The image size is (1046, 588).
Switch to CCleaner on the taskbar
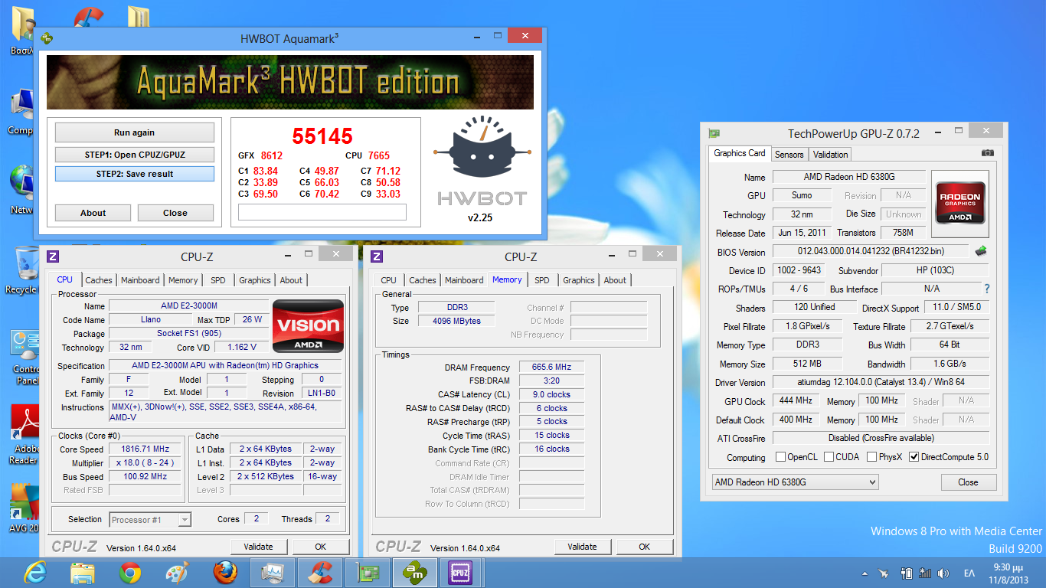(319, 572)
